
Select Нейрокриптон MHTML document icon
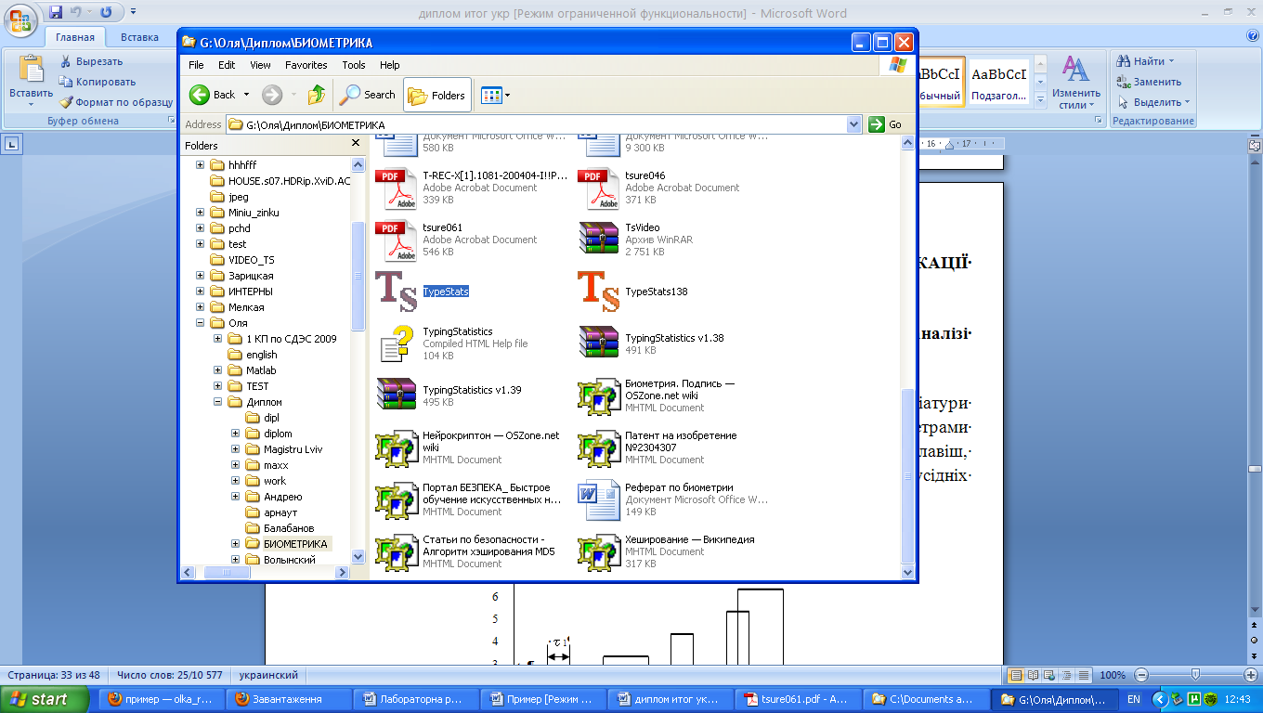pos(397,447)
